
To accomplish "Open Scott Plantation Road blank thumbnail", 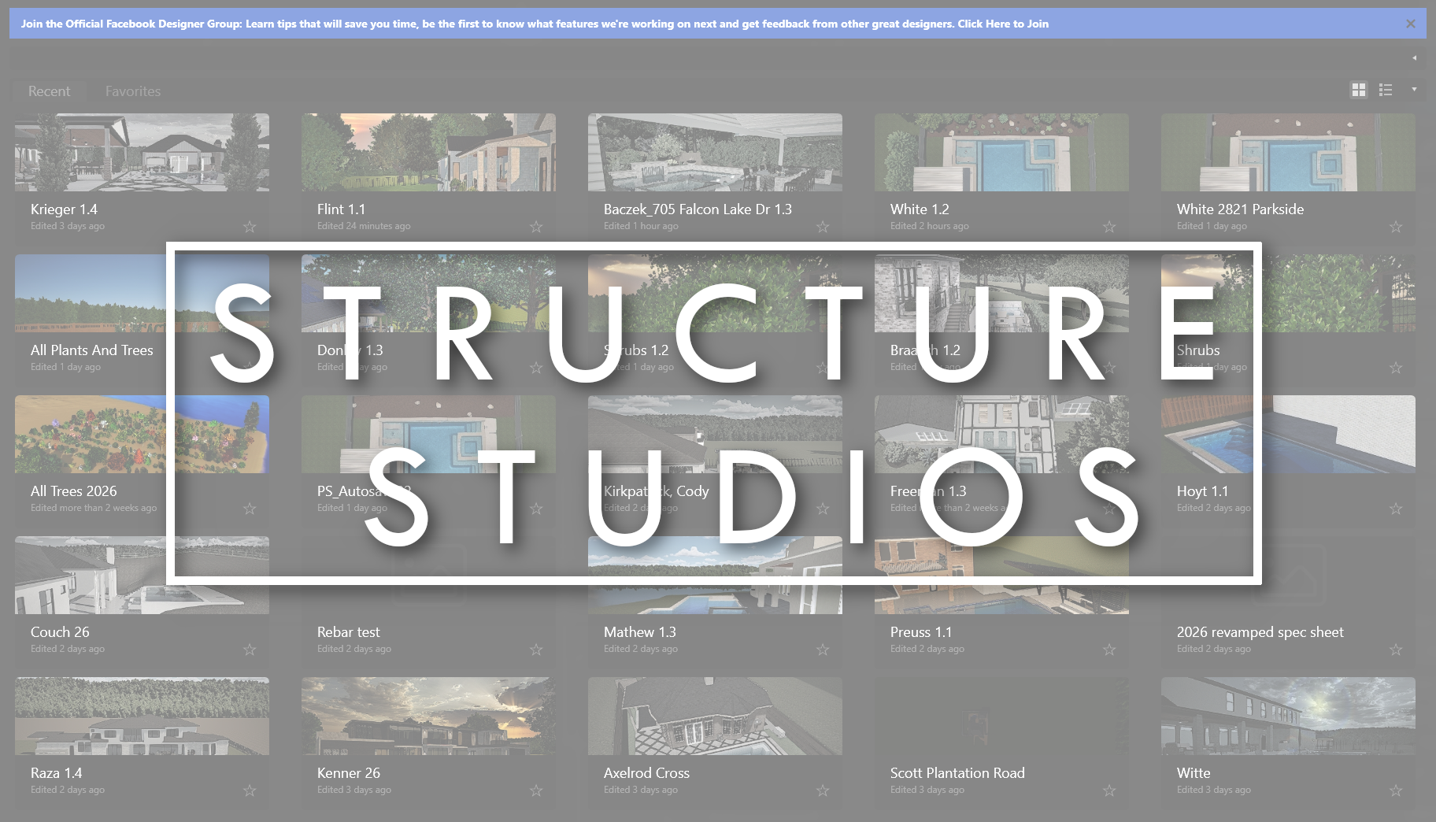I will [x=1001, y=716].
